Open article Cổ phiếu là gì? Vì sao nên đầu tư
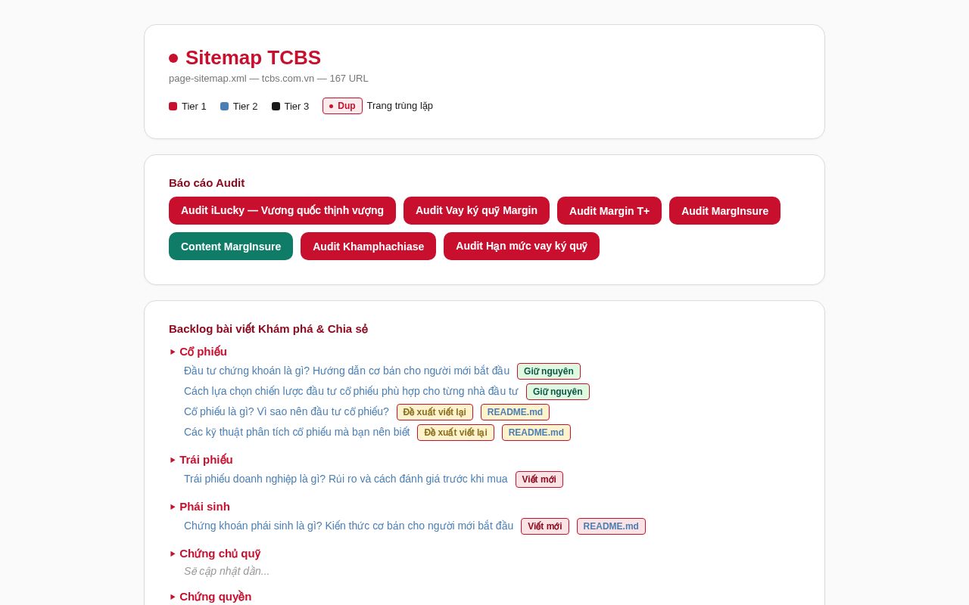Viewport: 969px width, 605px height. pos(286,411)
